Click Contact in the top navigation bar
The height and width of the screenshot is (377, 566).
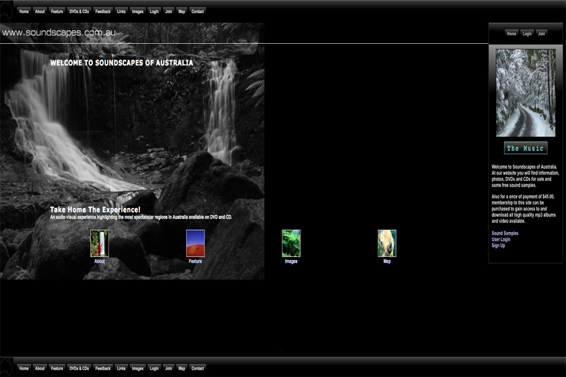(x=197, y=11)
